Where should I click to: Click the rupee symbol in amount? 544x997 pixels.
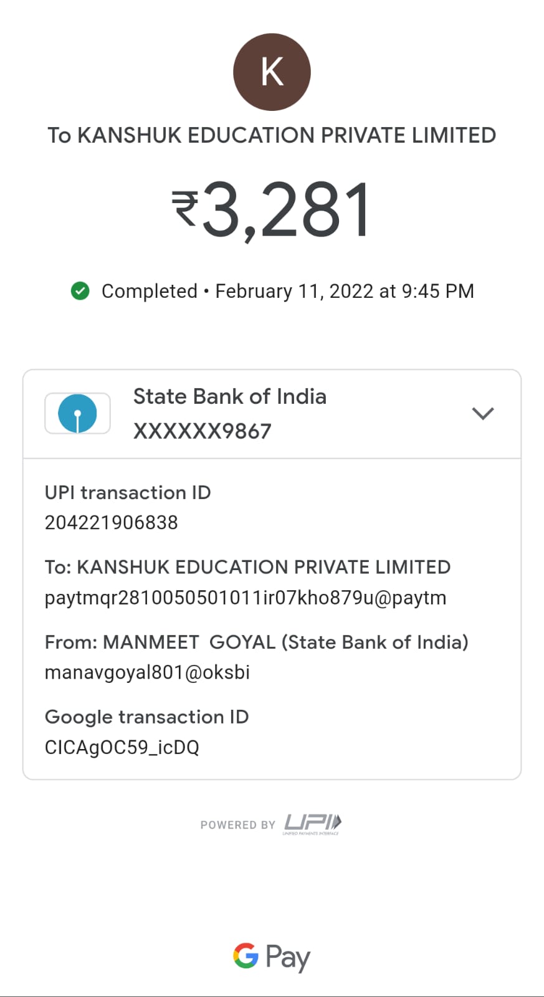point(185,209)
